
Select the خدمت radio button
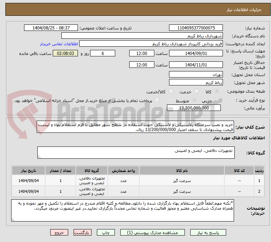click(196, 91)
